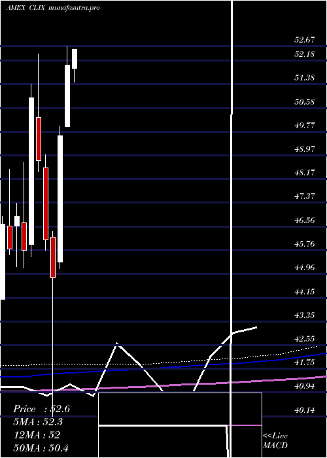Click the 51.38 price axis label
This screenshot has width=327, height=458.
pyautogui.click(x=304, y=78)
